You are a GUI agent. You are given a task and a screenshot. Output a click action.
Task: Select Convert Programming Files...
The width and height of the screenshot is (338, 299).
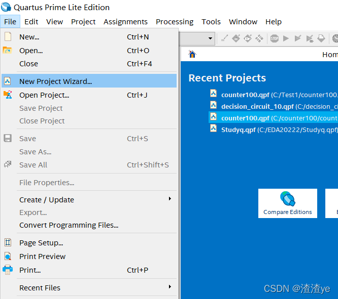tap(89, 225)
